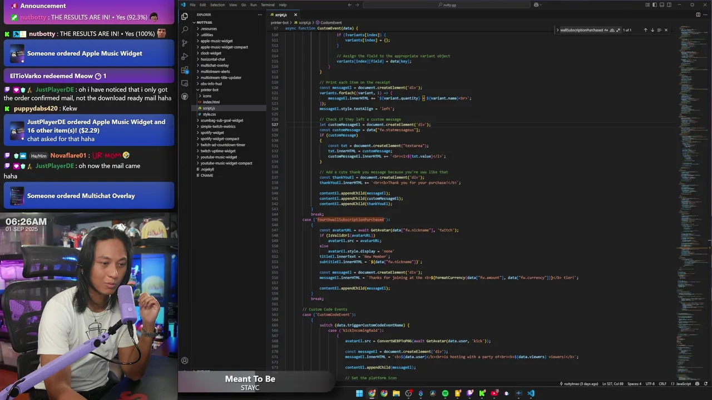Expand the spotify-widget folder
Screen dimensions: 712x400
(x=212, y=133)
